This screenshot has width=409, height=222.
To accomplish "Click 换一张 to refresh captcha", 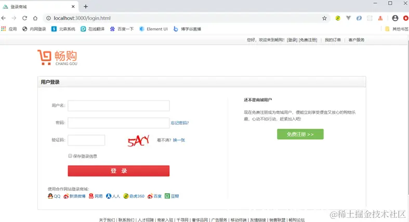I will [179, 140].
